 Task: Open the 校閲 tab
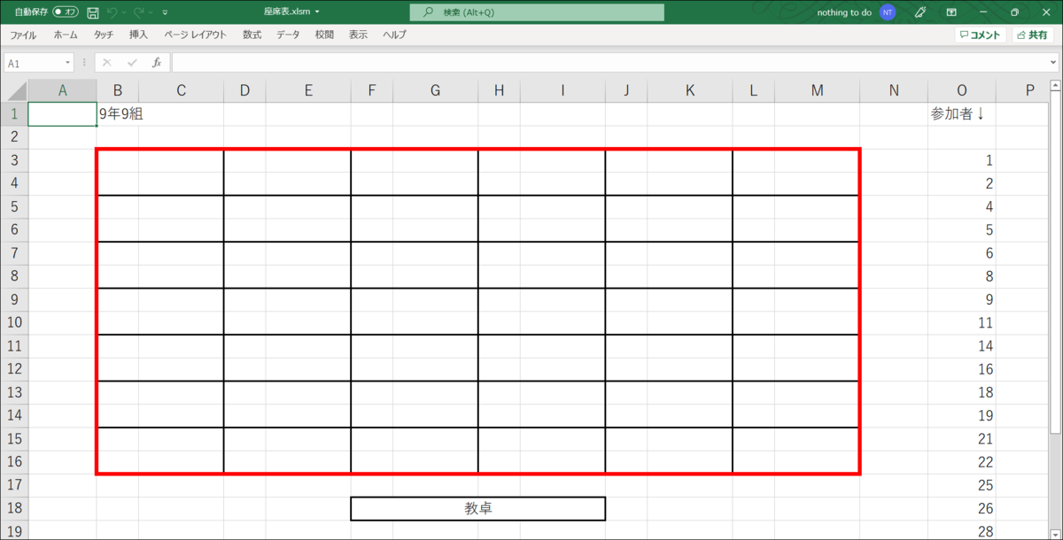coord(324,35)
